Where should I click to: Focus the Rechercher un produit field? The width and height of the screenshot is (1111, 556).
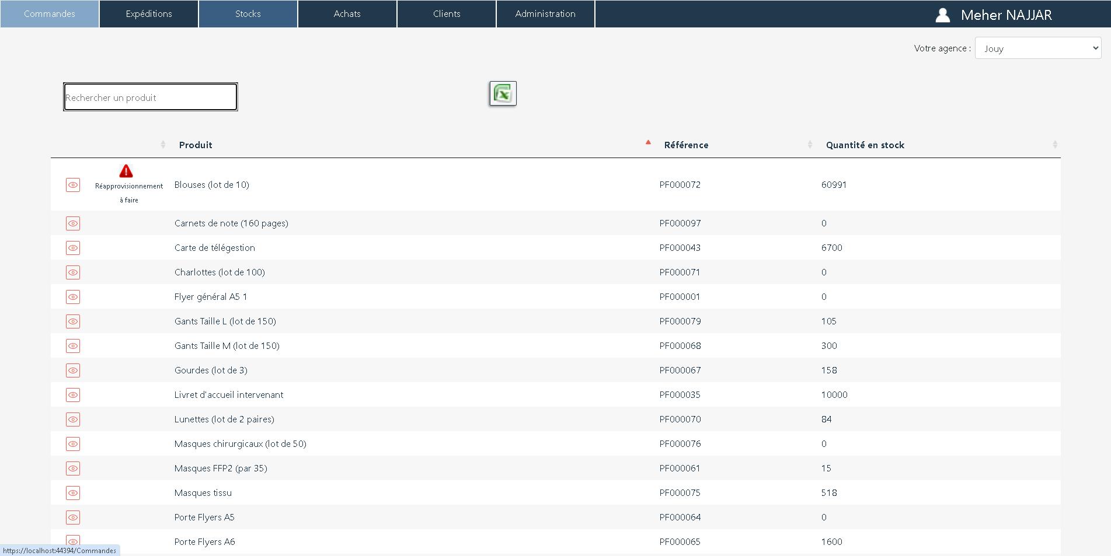click(150, 97)
